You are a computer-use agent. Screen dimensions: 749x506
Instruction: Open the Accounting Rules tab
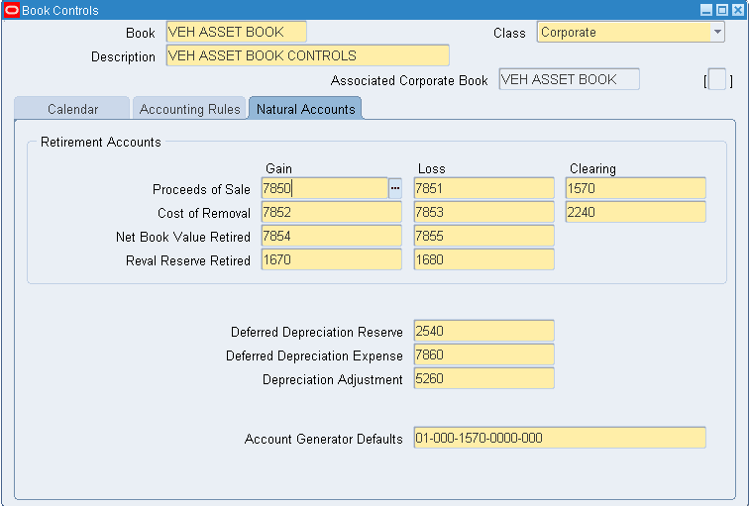189,109
